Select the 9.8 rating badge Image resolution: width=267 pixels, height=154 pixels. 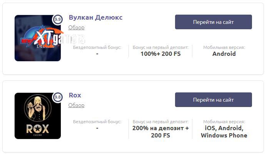[x=58, y=97]
